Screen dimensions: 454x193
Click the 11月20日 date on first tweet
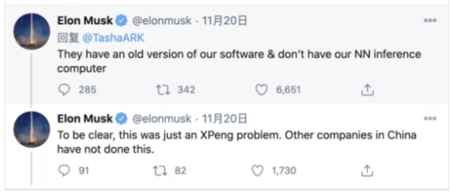[x=224, y=20]
